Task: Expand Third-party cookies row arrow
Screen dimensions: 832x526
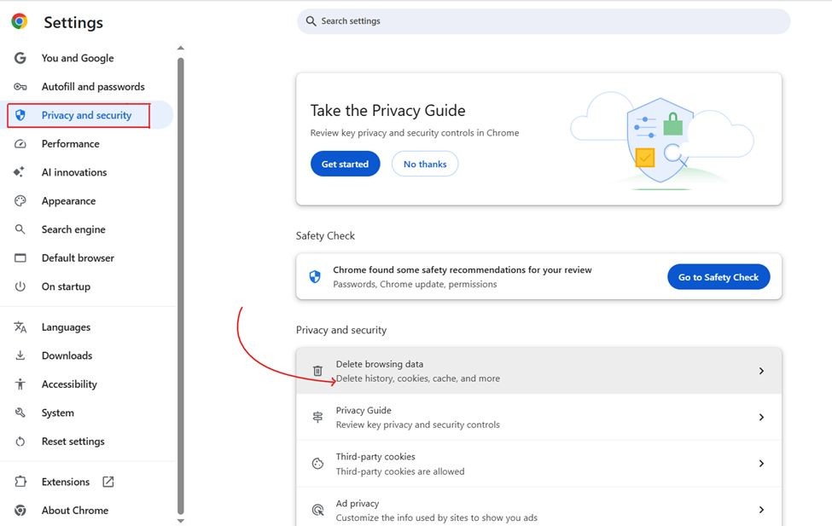Action: (x=761, y=464)
